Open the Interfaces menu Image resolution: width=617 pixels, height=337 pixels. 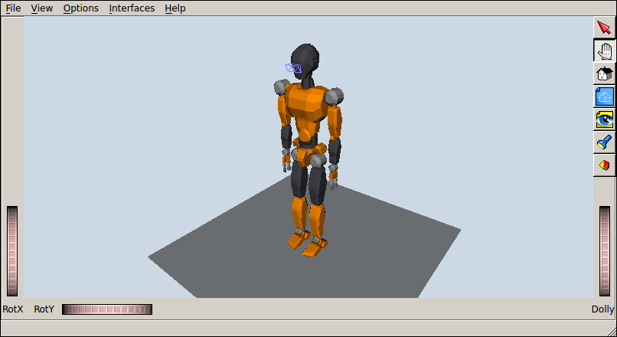(132, 8)
